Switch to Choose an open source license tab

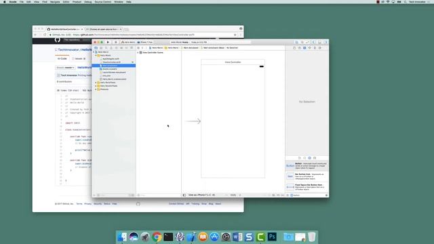coord(104,29)
